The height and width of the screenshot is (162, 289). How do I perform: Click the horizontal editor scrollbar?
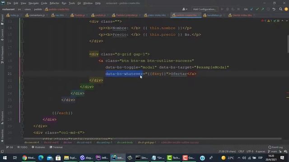tap(153, 139)
